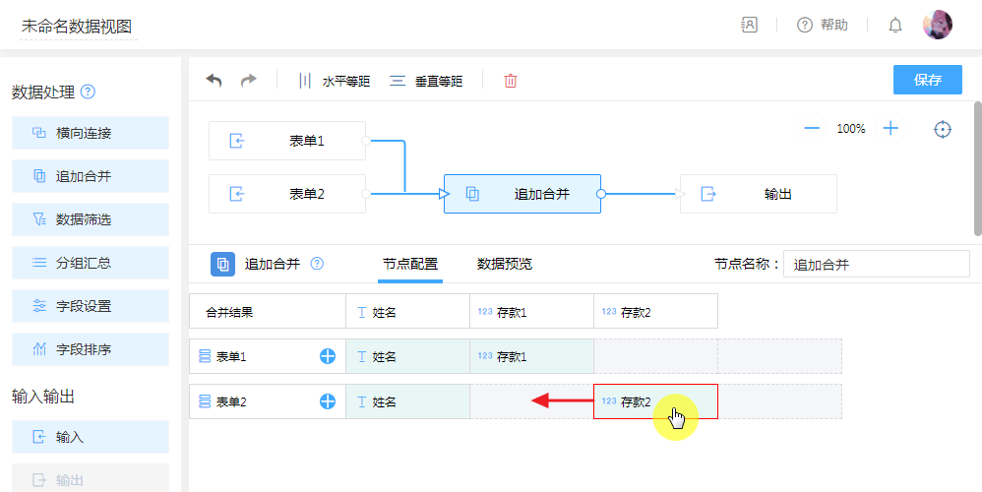Select the 横向连接 processing option

coord(91,133)
